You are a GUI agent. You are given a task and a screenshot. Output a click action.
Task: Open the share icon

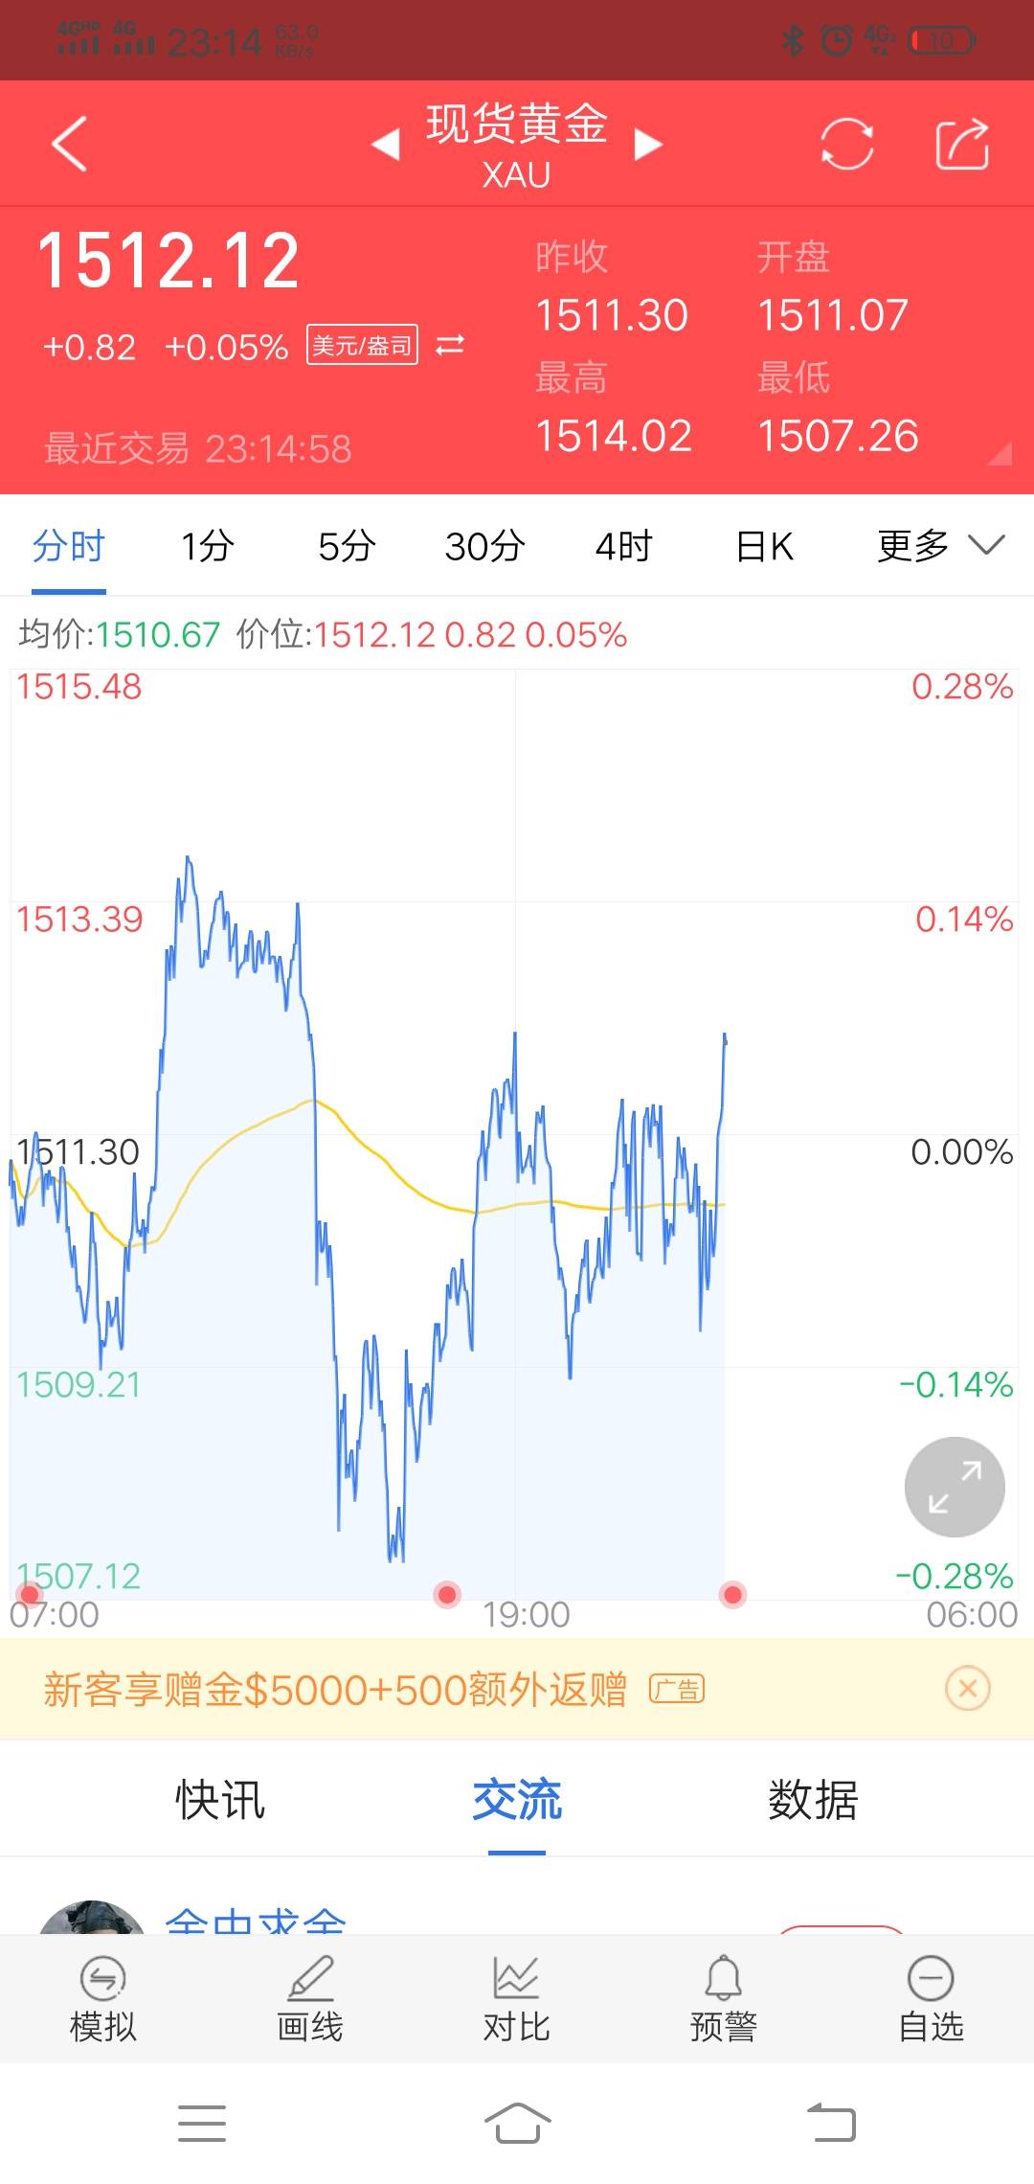(962, 144)
